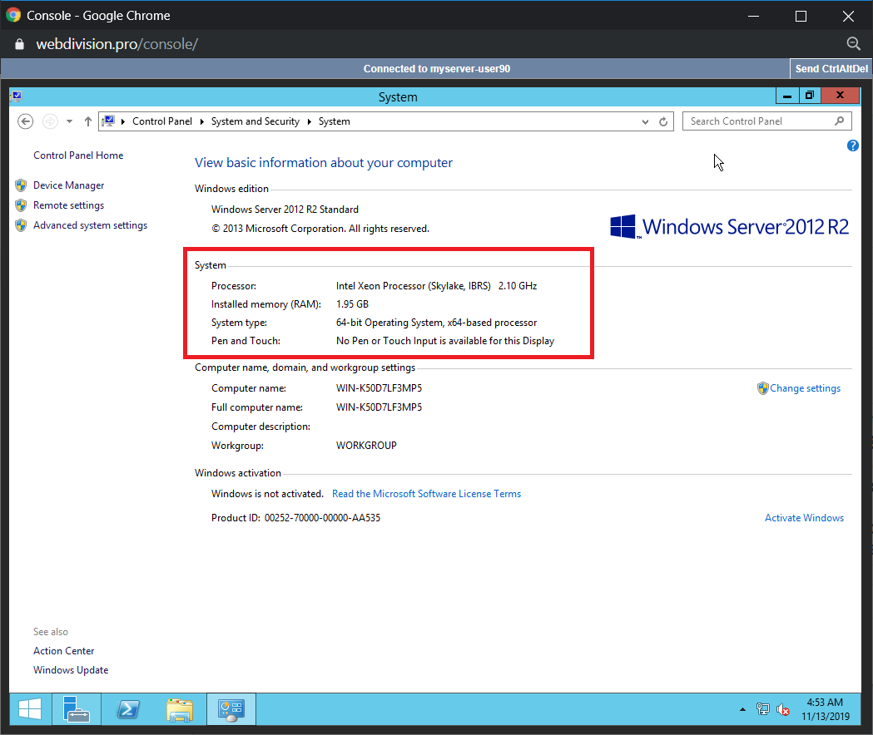Click the Windows Start button
The image size is (873, 735).
click(30, 708)
